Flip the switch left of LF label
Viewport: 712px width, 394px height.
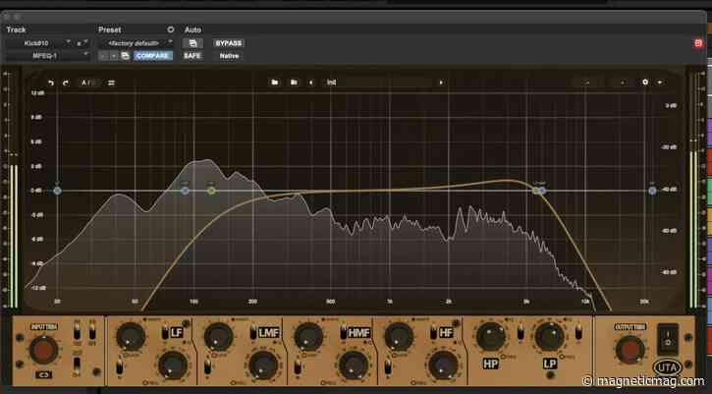[x=164, y=333]
